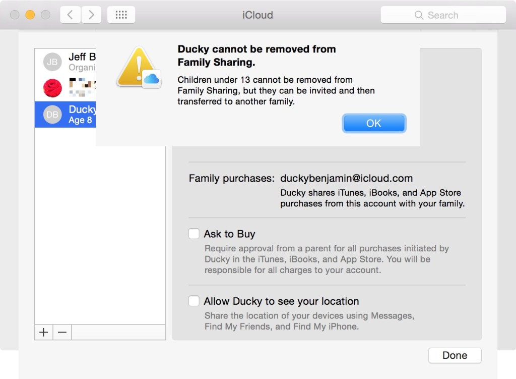Click the back navigation arrow
This screenshot has width=516, height=379.
coord(70,15)
